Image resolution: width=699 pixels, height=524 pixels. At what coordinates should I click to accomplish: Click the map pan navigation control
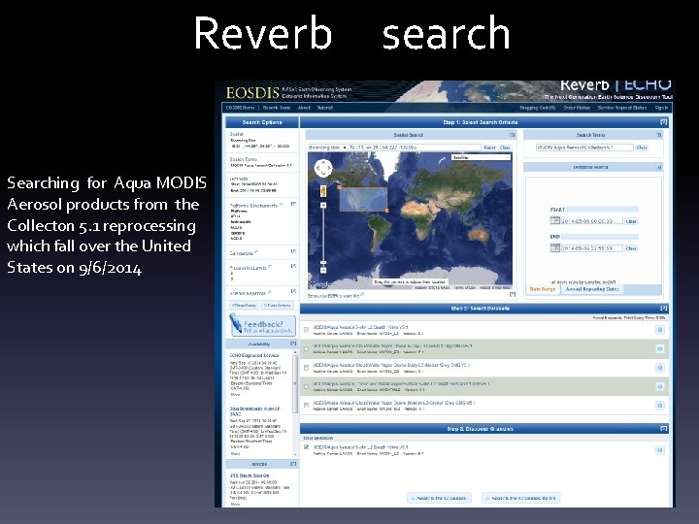[x=323, y=168]
